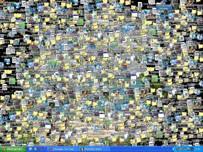Click the 19:08 taskbar clock
This screenshot has width=203, height=152.
point(197,149)
